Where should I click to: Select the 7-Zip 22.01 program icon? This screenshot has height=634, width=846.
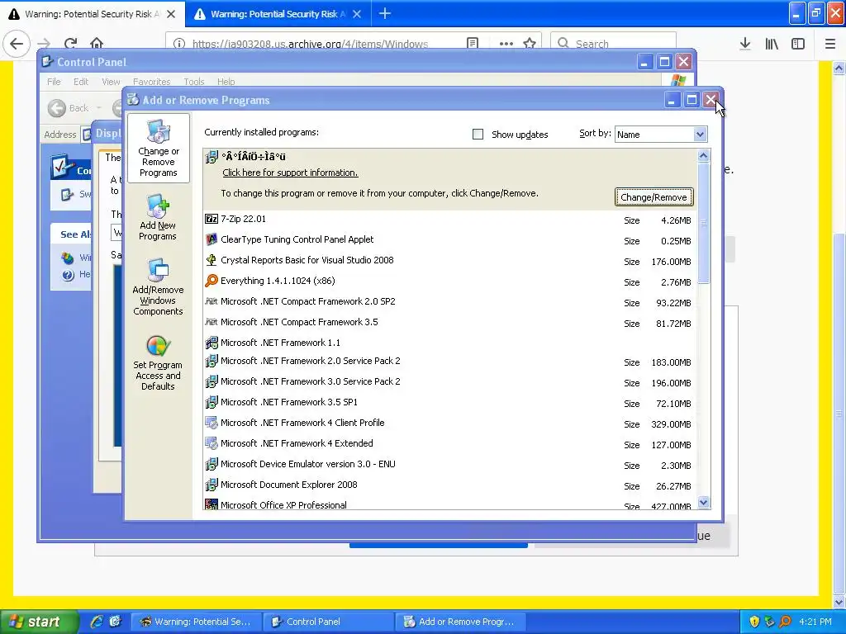[x=211, y=219]
